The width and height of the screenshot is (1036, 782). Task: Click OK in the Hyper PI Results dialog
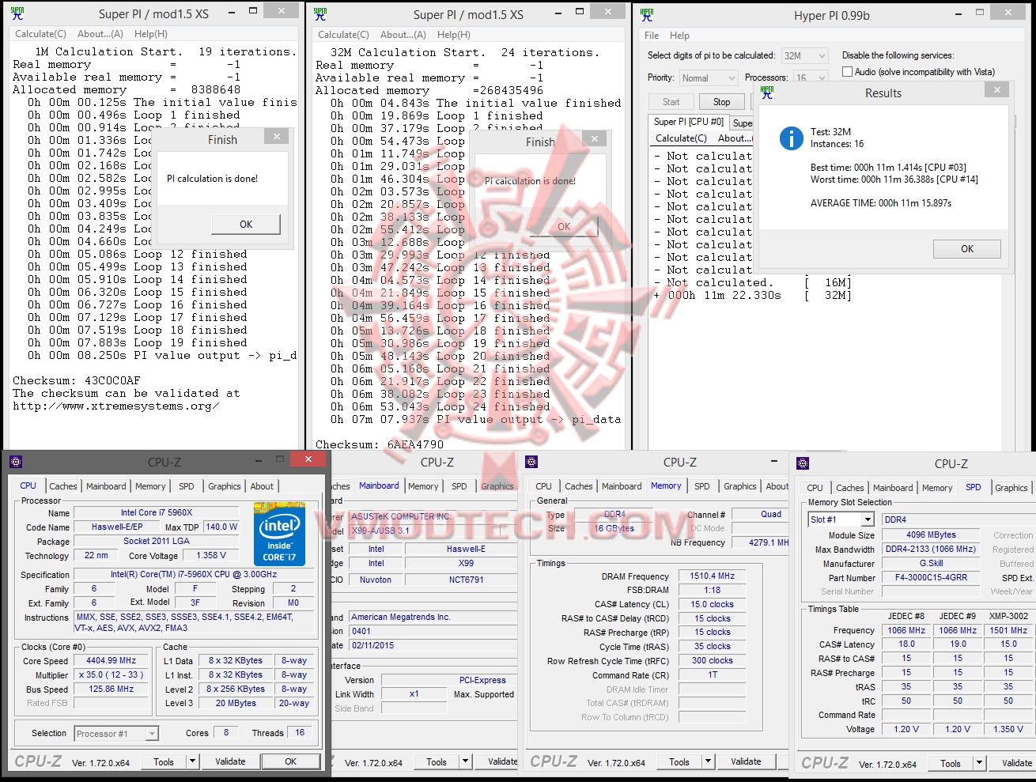click(x=967, y=248)
